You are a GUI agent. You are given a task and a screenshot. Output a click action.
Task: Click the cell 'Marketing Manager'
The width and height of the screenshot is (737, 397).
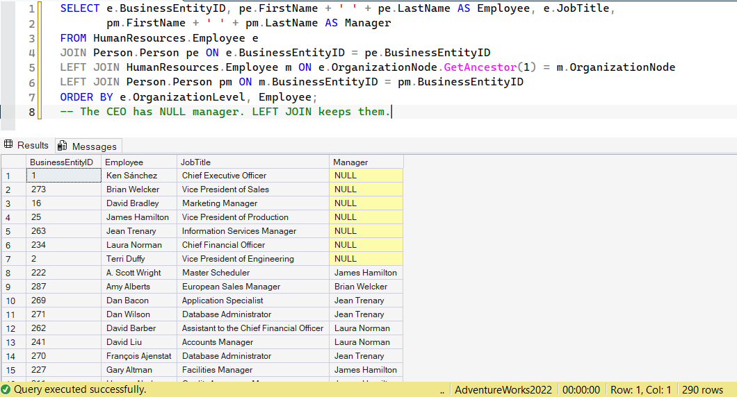pos(253,203)
